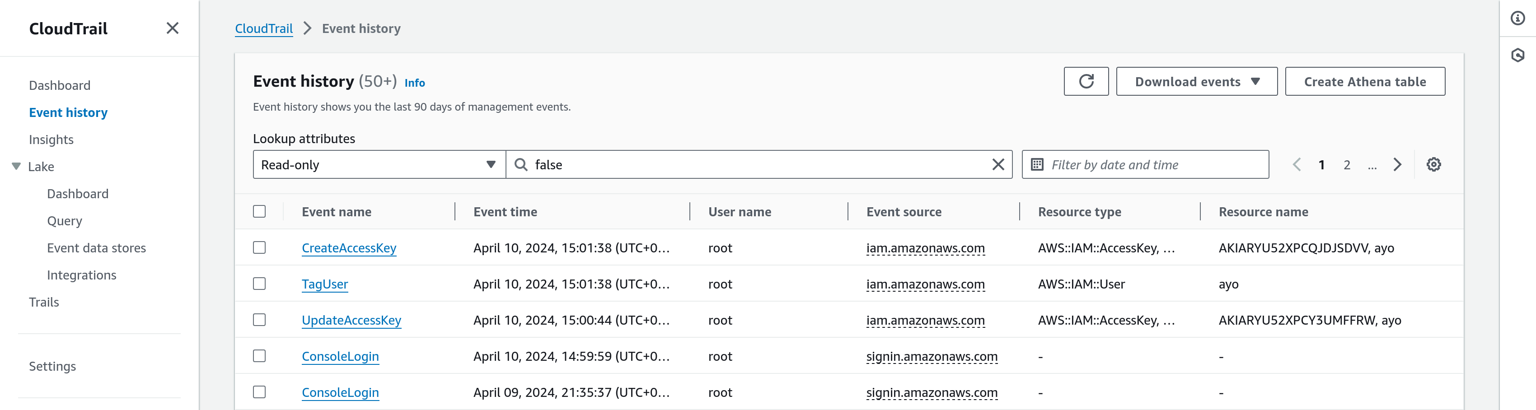Screen dimensions: 1536x410
Task: Toggle the select-all events header checkbox
Action: (x=259, y=212)
